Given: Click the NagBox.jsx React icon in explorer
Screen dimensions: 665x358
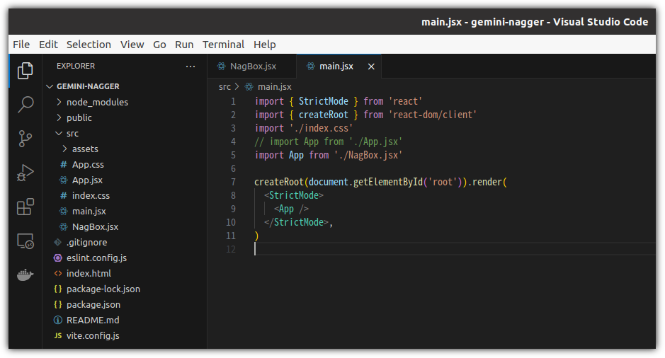Looking at the screenshot, I should [x=63, y=226].
